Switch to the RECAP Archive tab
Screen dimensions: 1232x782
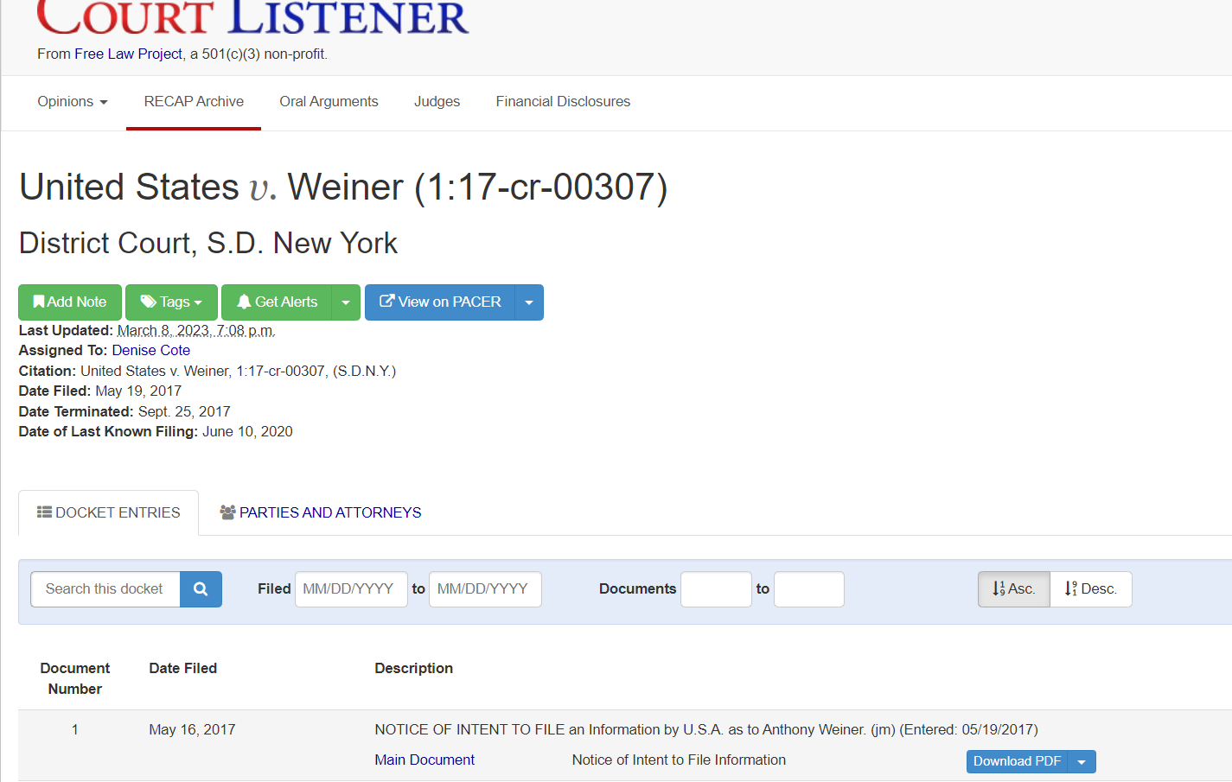coord(194,102)
